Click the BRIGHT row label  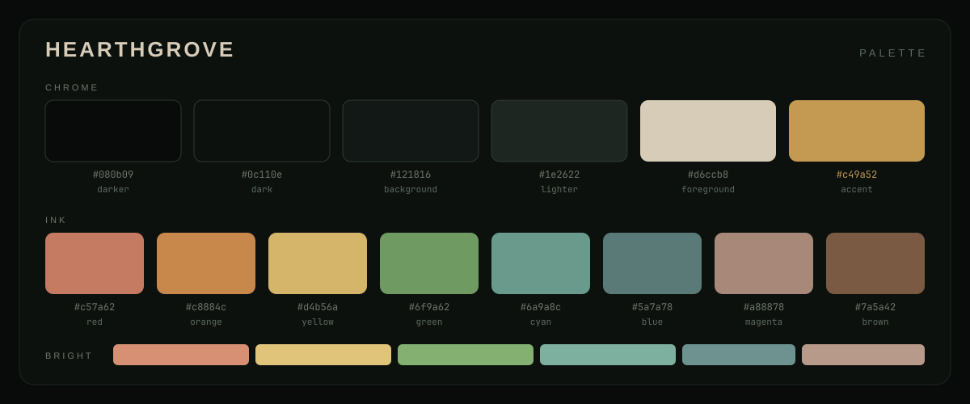pos(69,356)
